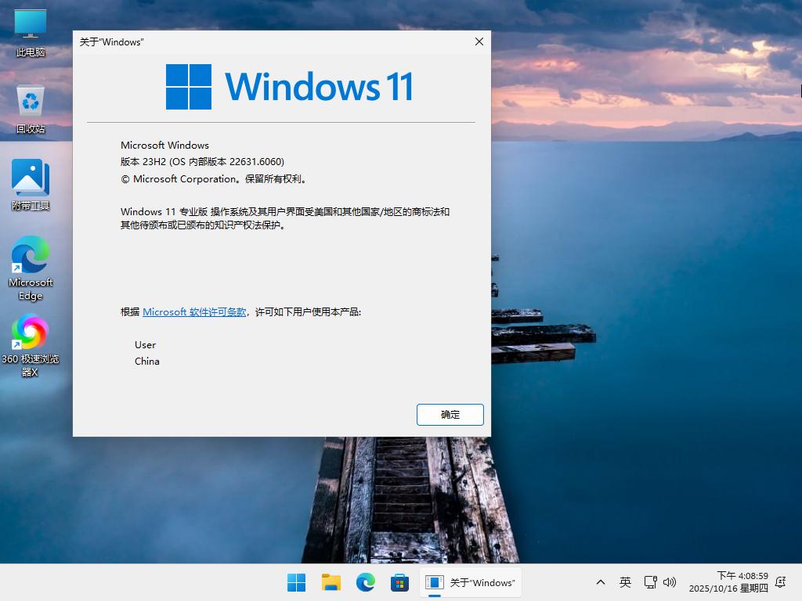Close the 关于"Windows" dialog
802x601 pixels.
[x=479, y=42]
